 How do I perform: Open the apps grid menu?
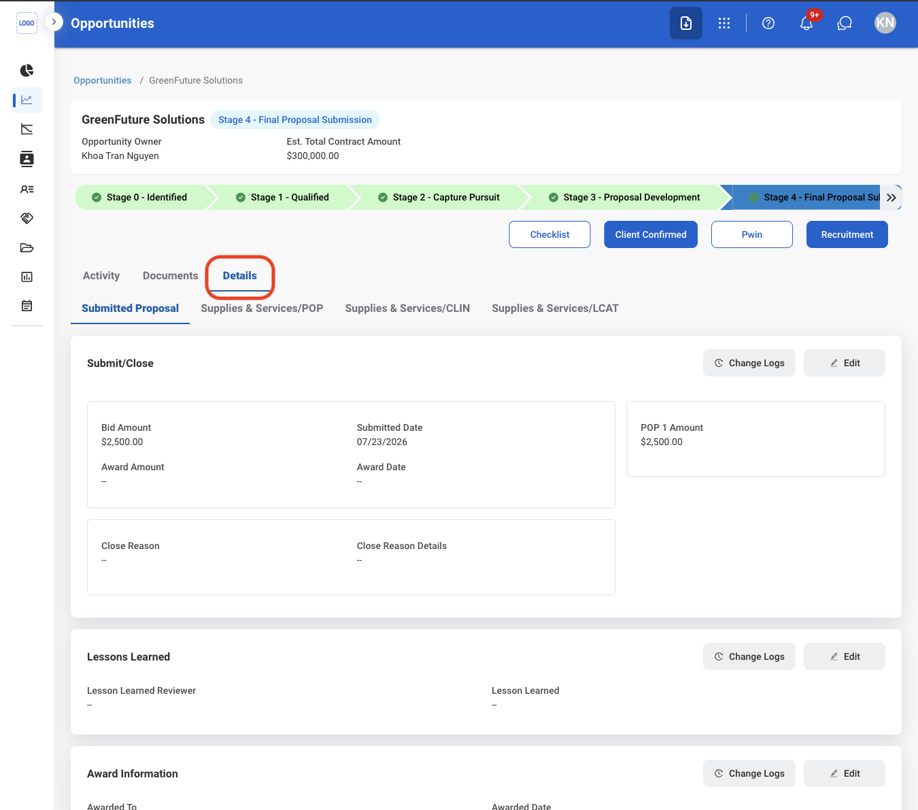click(724, 23)
